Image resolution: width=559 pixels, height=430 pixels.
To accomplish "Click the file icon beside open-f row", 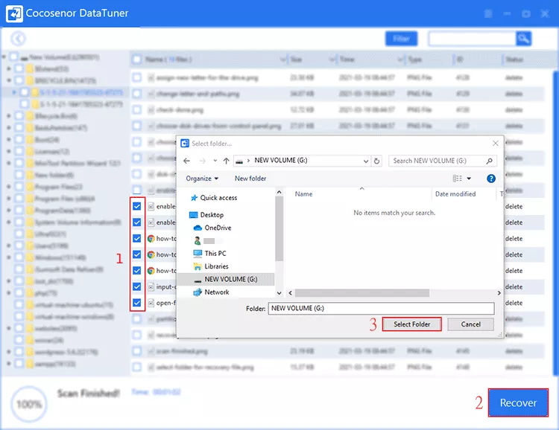I will (151, 303).
